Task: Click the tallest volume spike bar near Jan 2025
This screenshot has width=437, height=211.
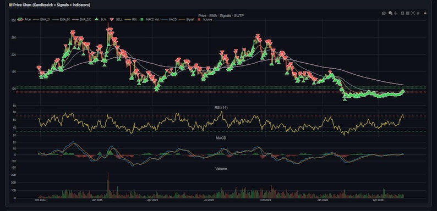Action: pyautogui.click(x=108, y=185)
